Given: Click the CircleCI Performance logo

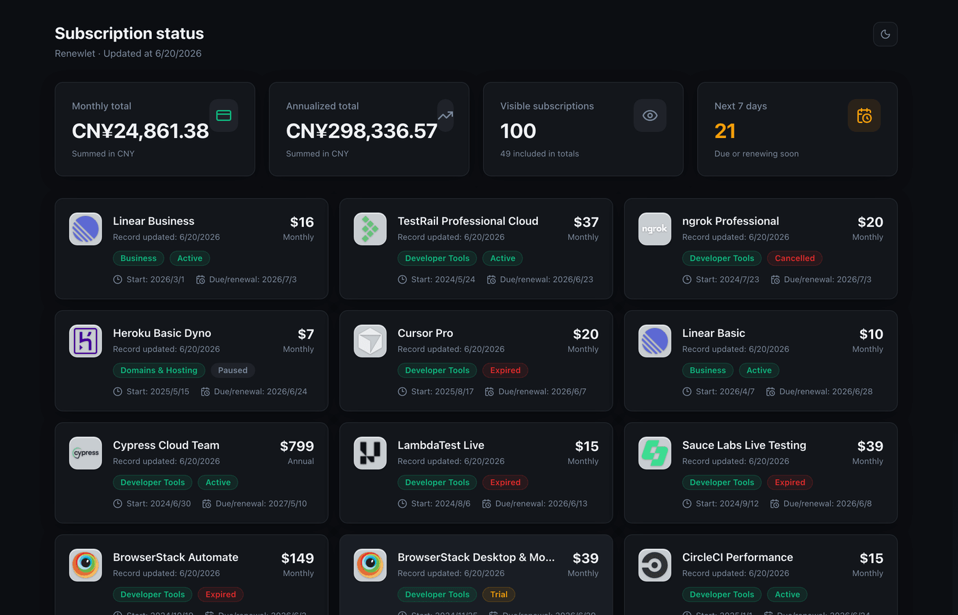Looking at the screenshot, I should 655,565.
